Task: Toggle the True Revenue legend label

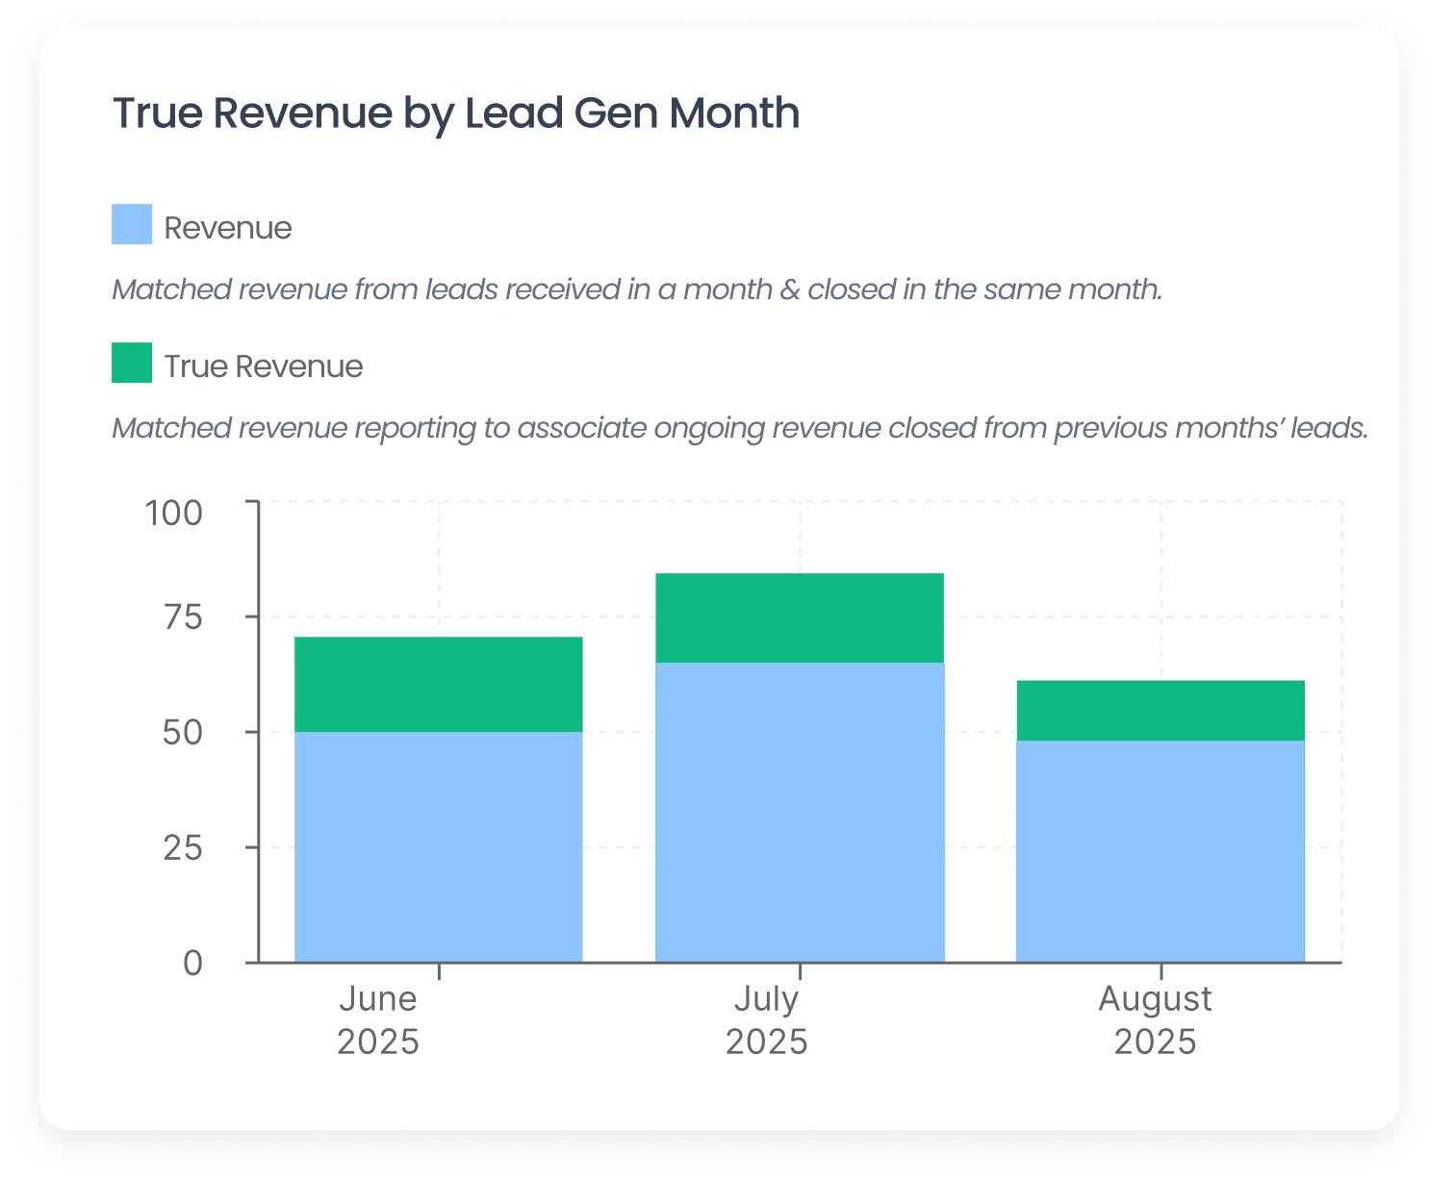Action: tap(263, 366)
